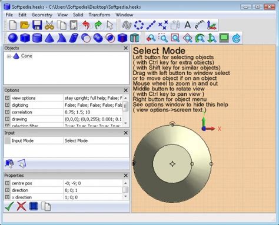Viewport: 279px width, 225px height.
Task: Cancel property changes with the red X
Action: pos(21,206)
